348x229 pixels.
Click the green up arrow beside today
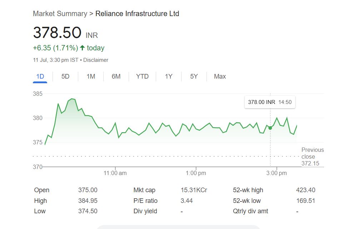click(x=82, y=48)
